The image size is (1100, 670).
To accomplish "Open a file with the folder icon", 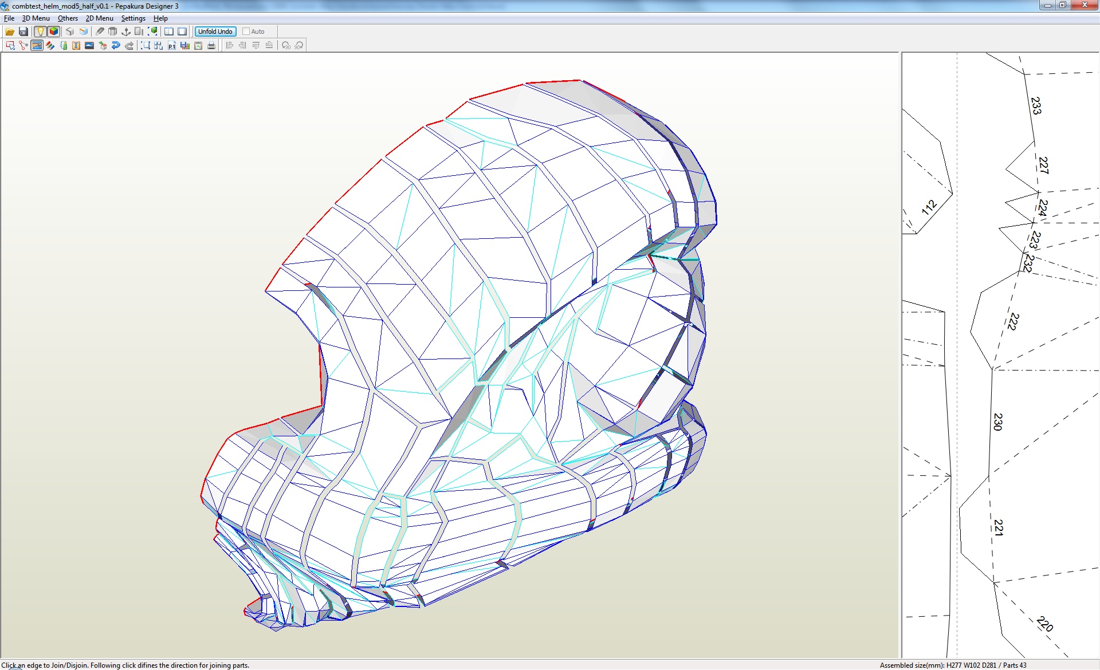I will [x=10, y=31].
